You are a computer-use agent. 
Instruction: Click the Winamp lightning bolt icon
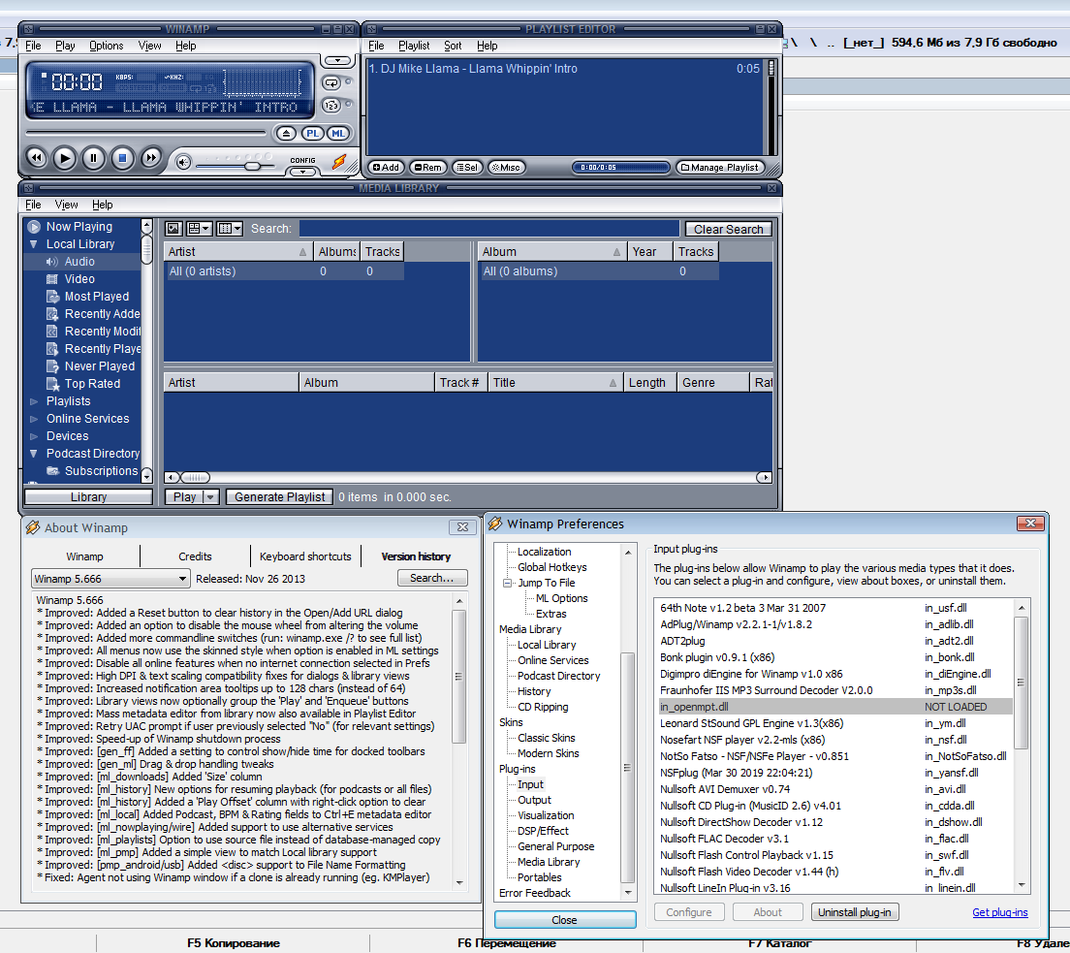(x=339, y=161)
